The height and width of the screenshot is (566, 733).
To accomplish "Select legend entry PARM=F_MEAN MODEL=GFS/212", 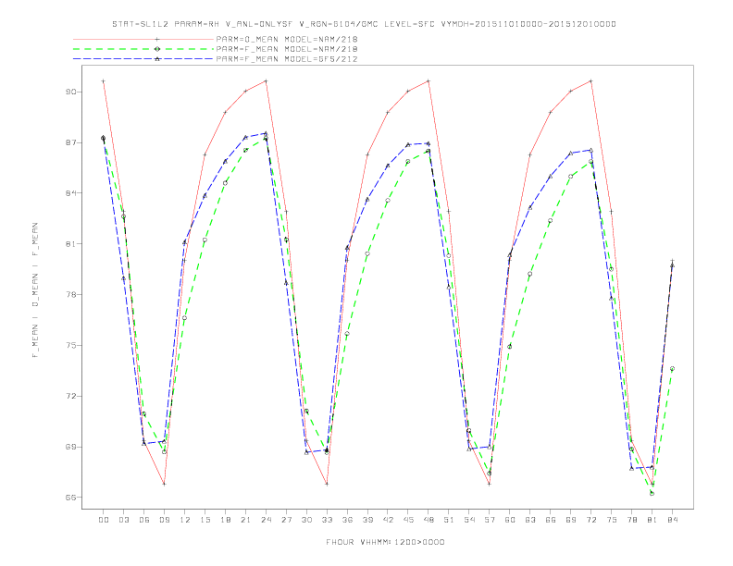I will (287, 59).
